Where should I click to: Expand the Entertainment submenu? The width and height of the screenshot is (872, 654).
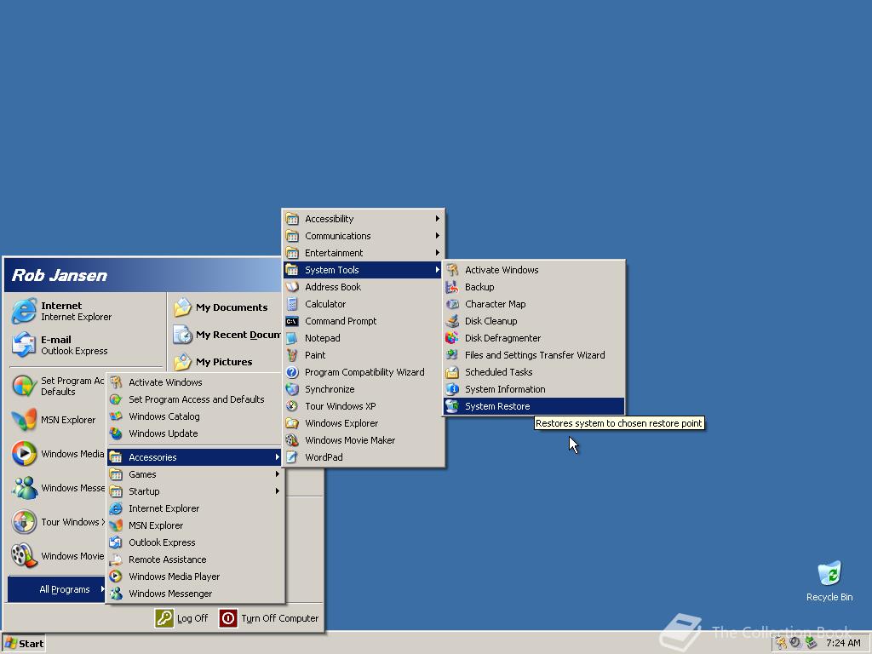(363, 253)
